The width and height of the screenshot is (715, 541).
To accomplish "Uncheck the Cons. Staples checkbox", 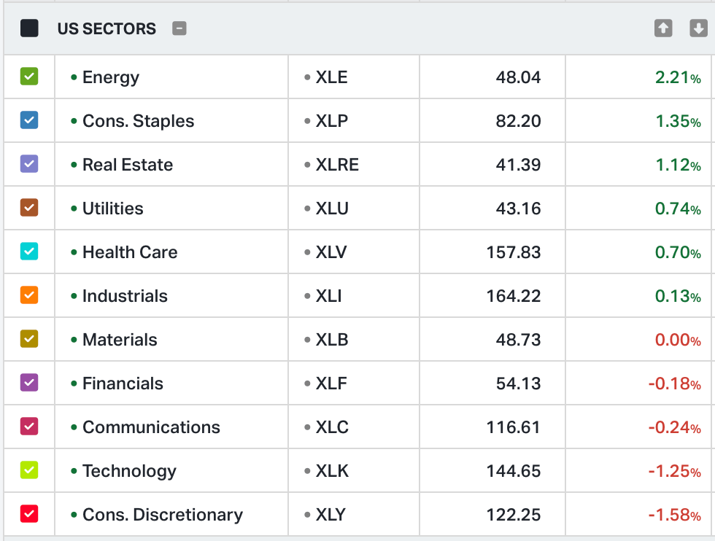I will pyautogui.click(x=29, y=120).
